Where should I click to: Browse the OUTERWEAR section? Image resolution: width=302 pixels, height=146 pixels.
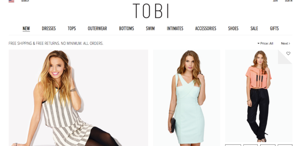coord(97,29)
